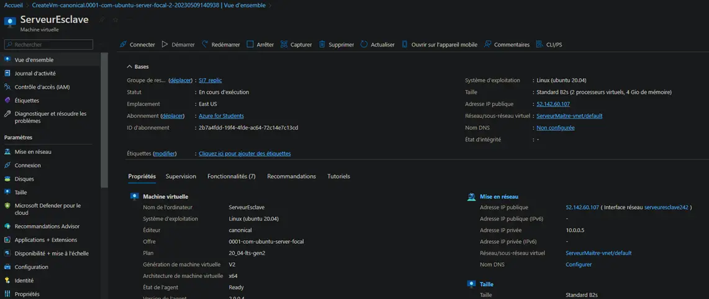Click the Journal d'activité icon in sidebar
The image size is (709, 299).
[7, 73]
